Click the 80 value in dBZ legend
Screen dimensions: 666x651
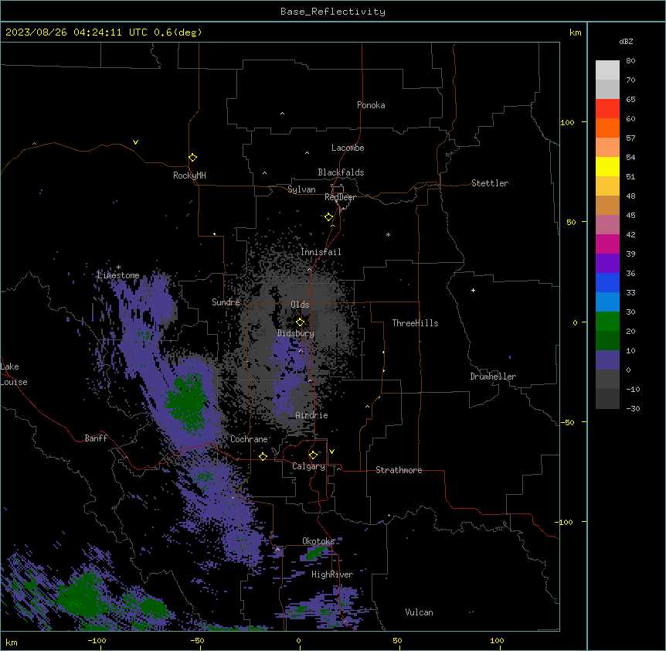tap(630, 61)
